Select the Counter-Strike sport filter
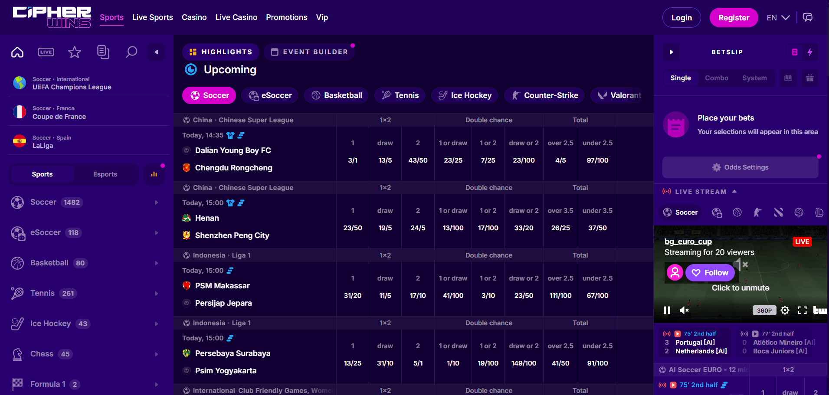The image size is (829, 395). [x=544, y=95]
